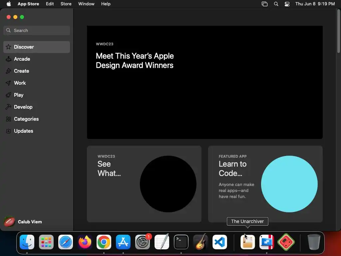Show the Updates page
Image resolution: width=341 pixels, height=256 pixels.
37,131
